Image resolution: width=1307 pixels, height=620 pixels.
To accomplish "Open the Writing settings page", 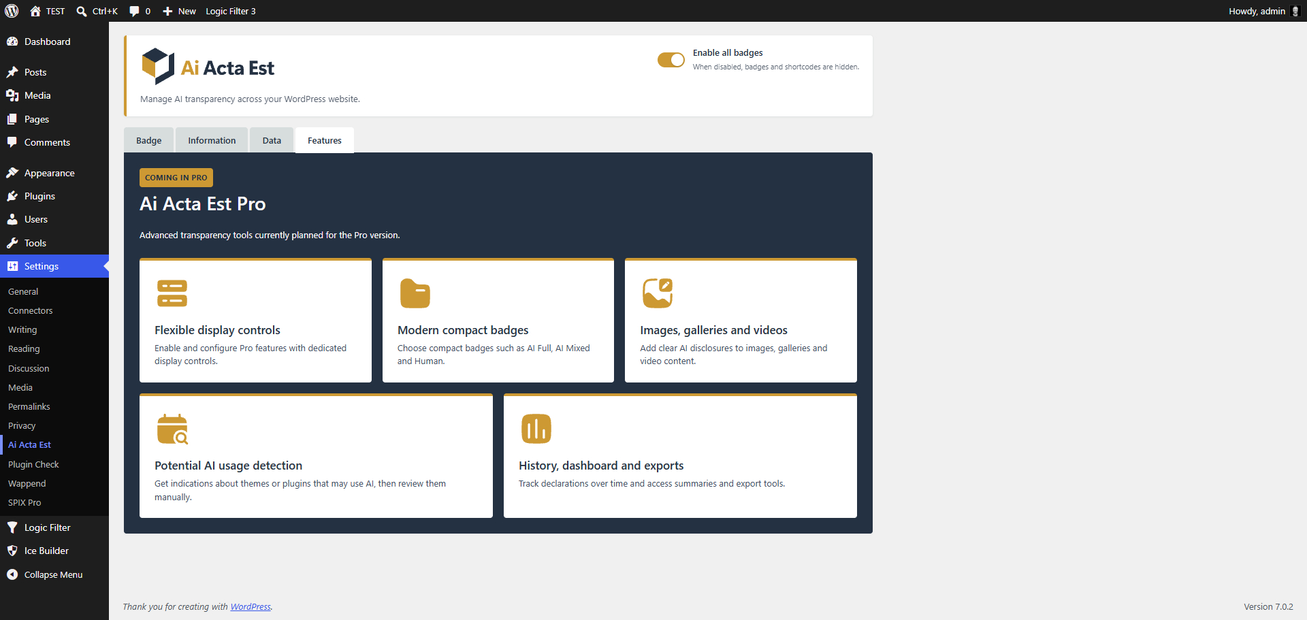I will click(22, 329).
